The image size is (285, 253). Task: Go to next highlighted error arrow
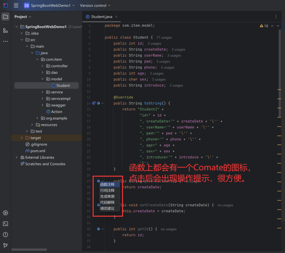(x=278, y=26)
